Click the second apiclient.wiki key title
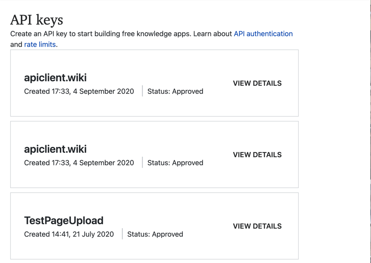The width and height of the screenshot is (371, 263). click(x=55, y=149)
